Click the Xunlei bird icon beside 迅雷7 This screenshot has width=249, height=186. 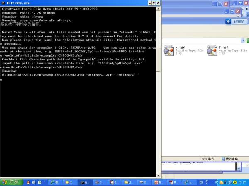228,21
